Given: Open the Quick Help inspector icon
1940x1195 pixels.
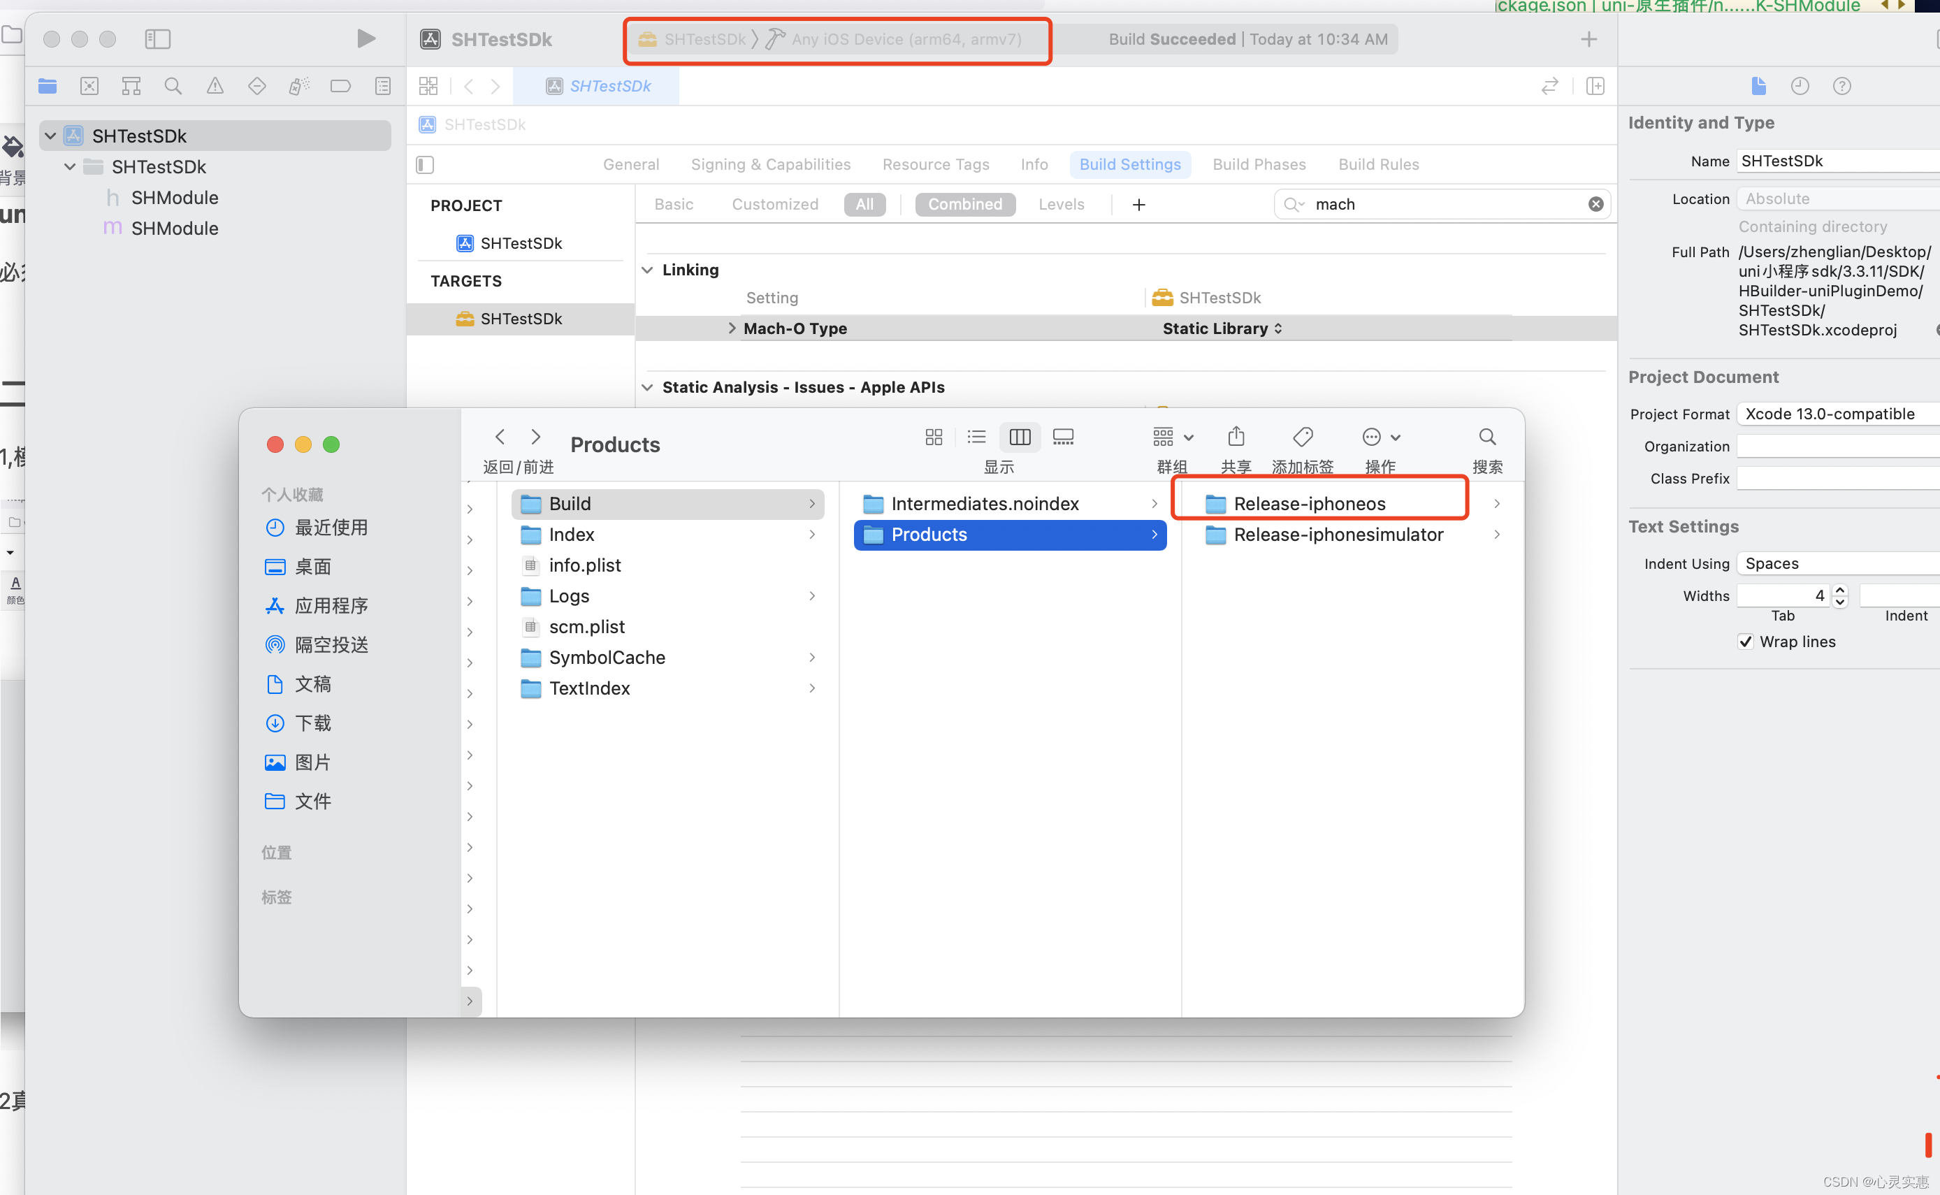Looking at the screenshot, I should click(x=1841, y=86).
